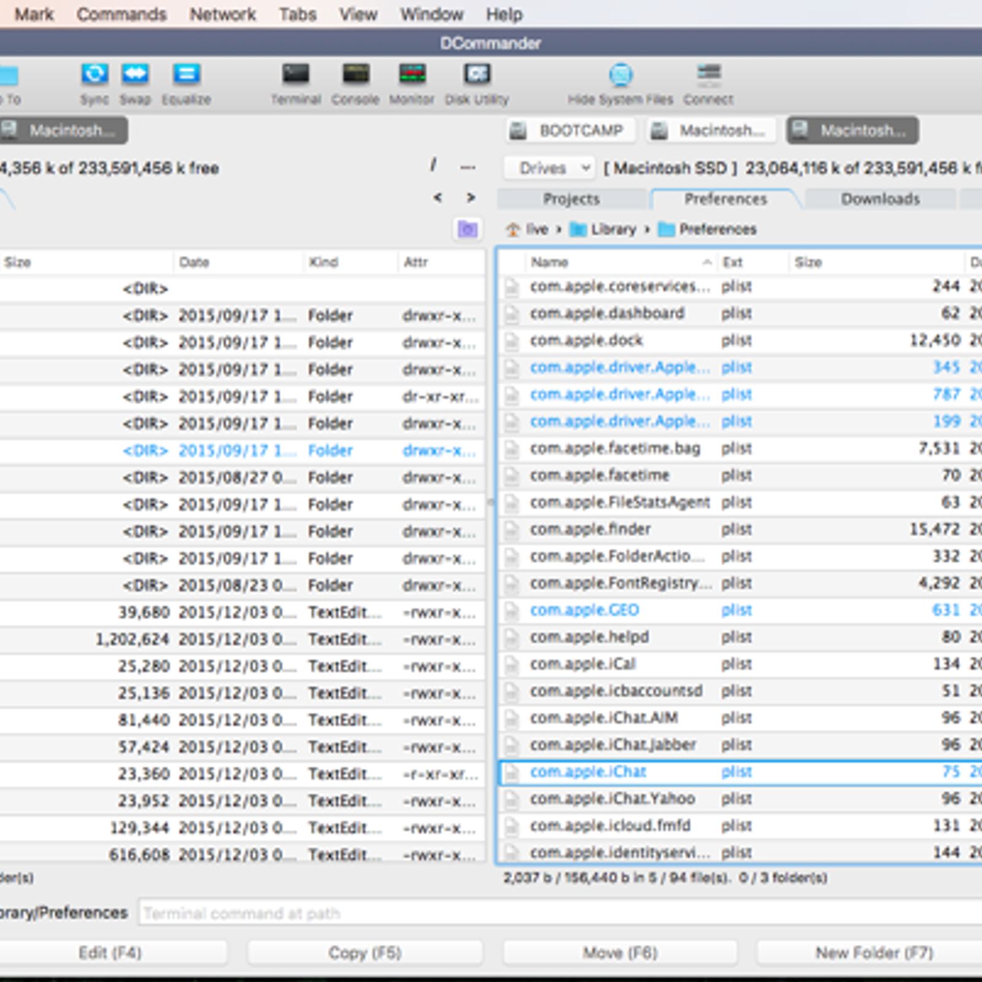Screen dimensions: 982x982
Task: Click file icon of com.apple.icbaccountsd
Action: (512, 692)
